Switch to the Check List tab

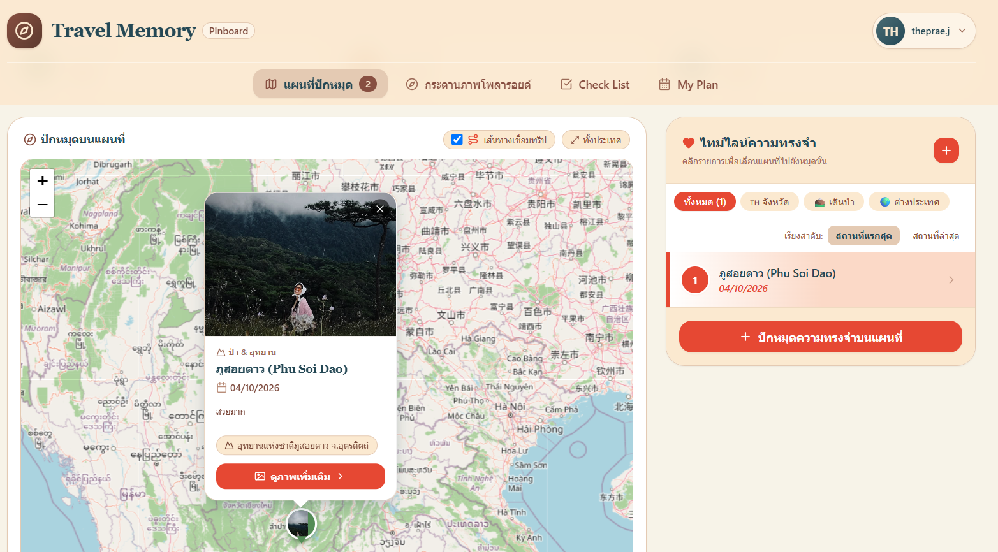click(x=595, y=84)
